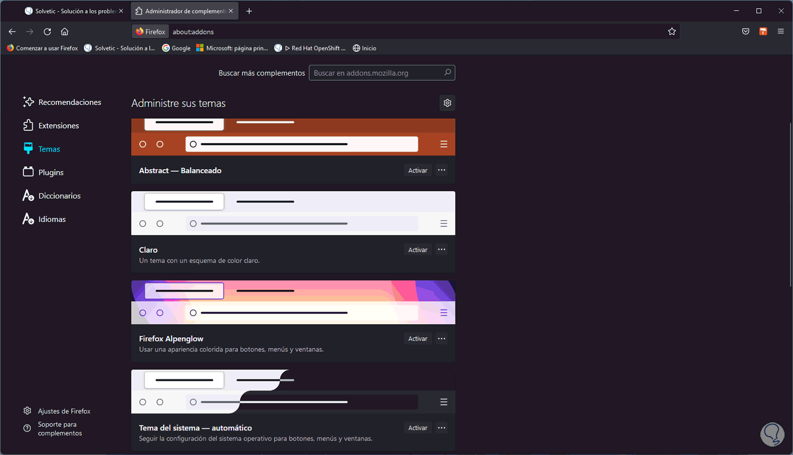Open Ajustes de Firefox link
This screenshot has width=793, height=455.
[64, 411]
